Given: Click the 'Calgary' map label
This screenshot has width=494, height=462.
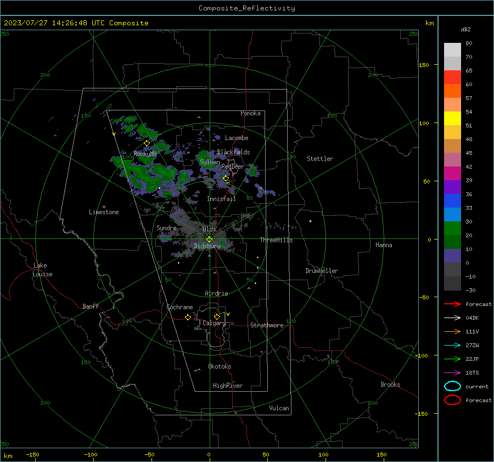Looking at the screenshot, I should click(x=214, y=323).
